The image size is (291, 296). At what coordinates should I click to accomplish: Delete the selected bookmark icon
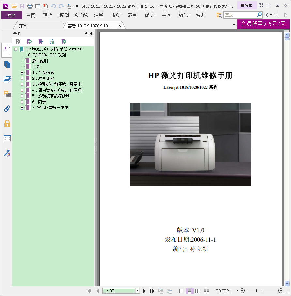point(18,42)
